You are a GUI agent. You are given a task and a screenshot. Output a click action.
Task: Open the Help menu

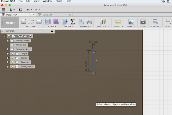point(68,1)
